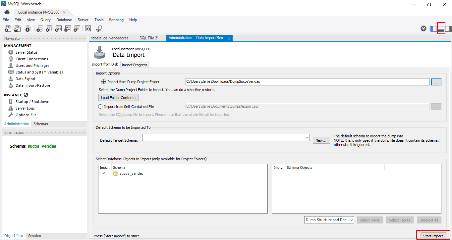Screen dimensions: 452x240
Task: Switch to SQL File 3* tab
Action: pyautogui.click(x=149, y=38)
